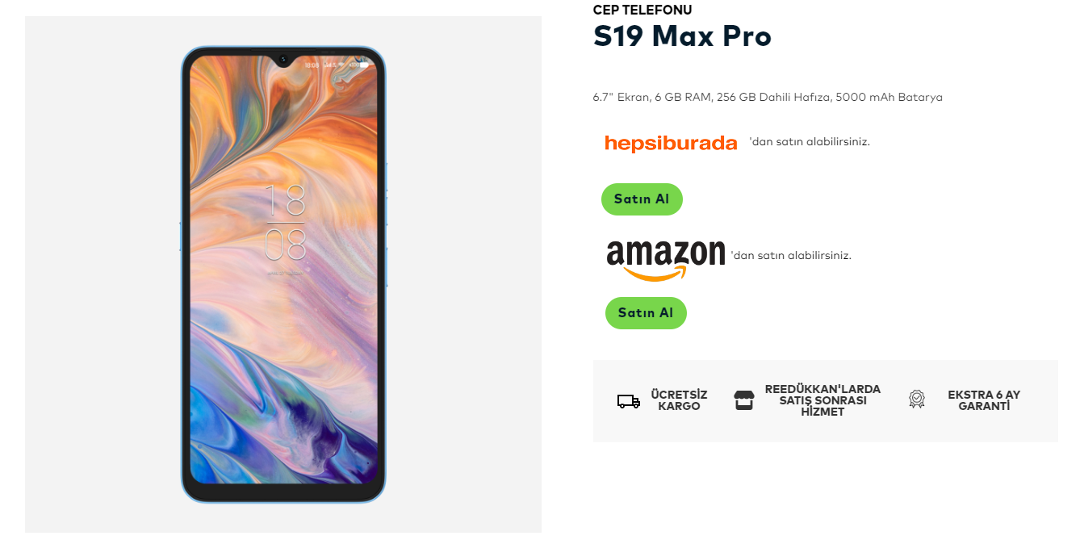This screenshot has height=544, width=1084.
Task: Click the front camera notch on the phone
Action: 283,59
